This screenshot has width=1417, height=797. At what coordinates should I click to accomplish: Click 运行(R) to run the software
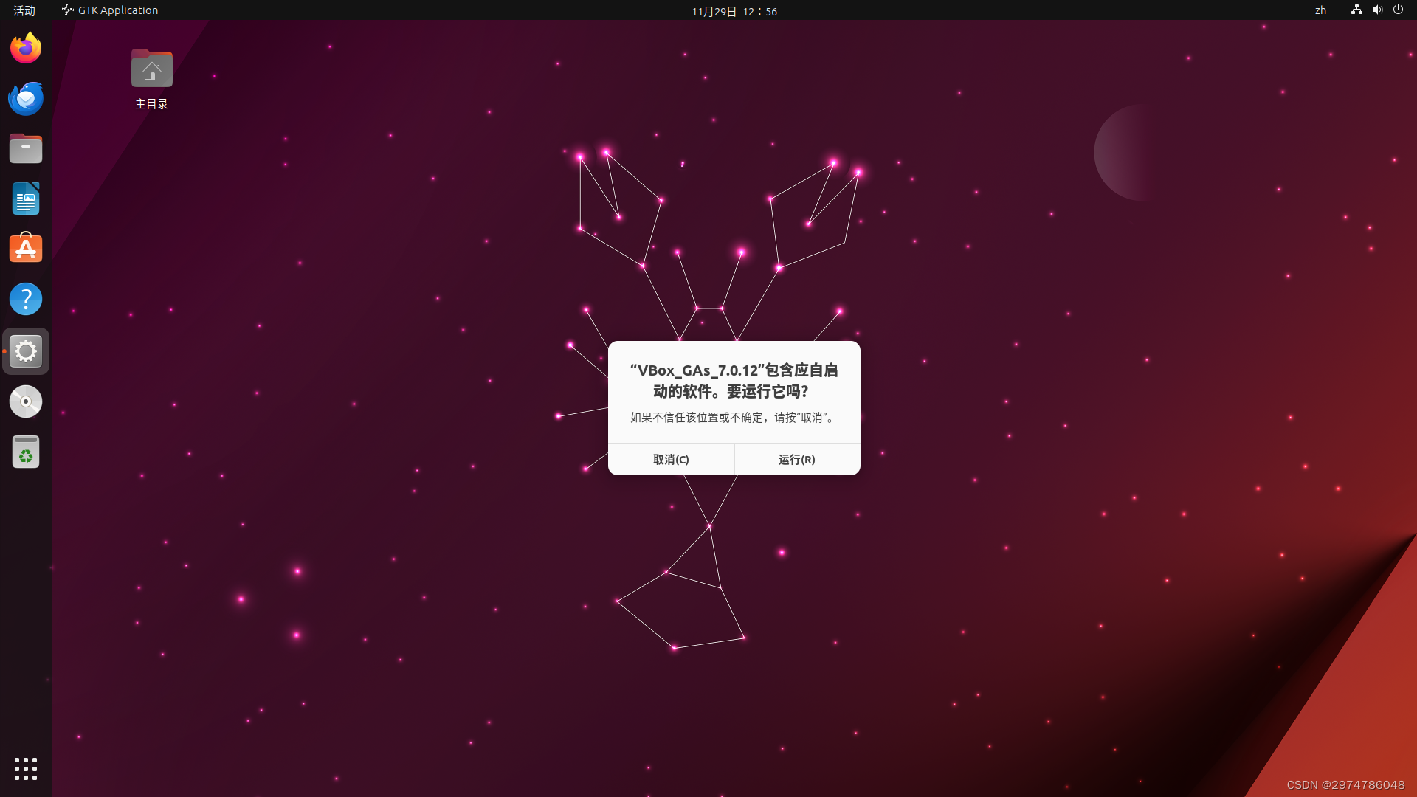click(797, 459)
